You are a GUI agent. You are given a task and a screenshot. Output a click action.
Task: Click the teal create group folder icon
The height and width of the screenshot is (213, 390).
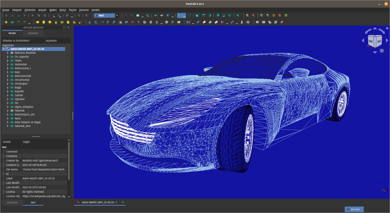pyautogui.click(x=12, y=22)
